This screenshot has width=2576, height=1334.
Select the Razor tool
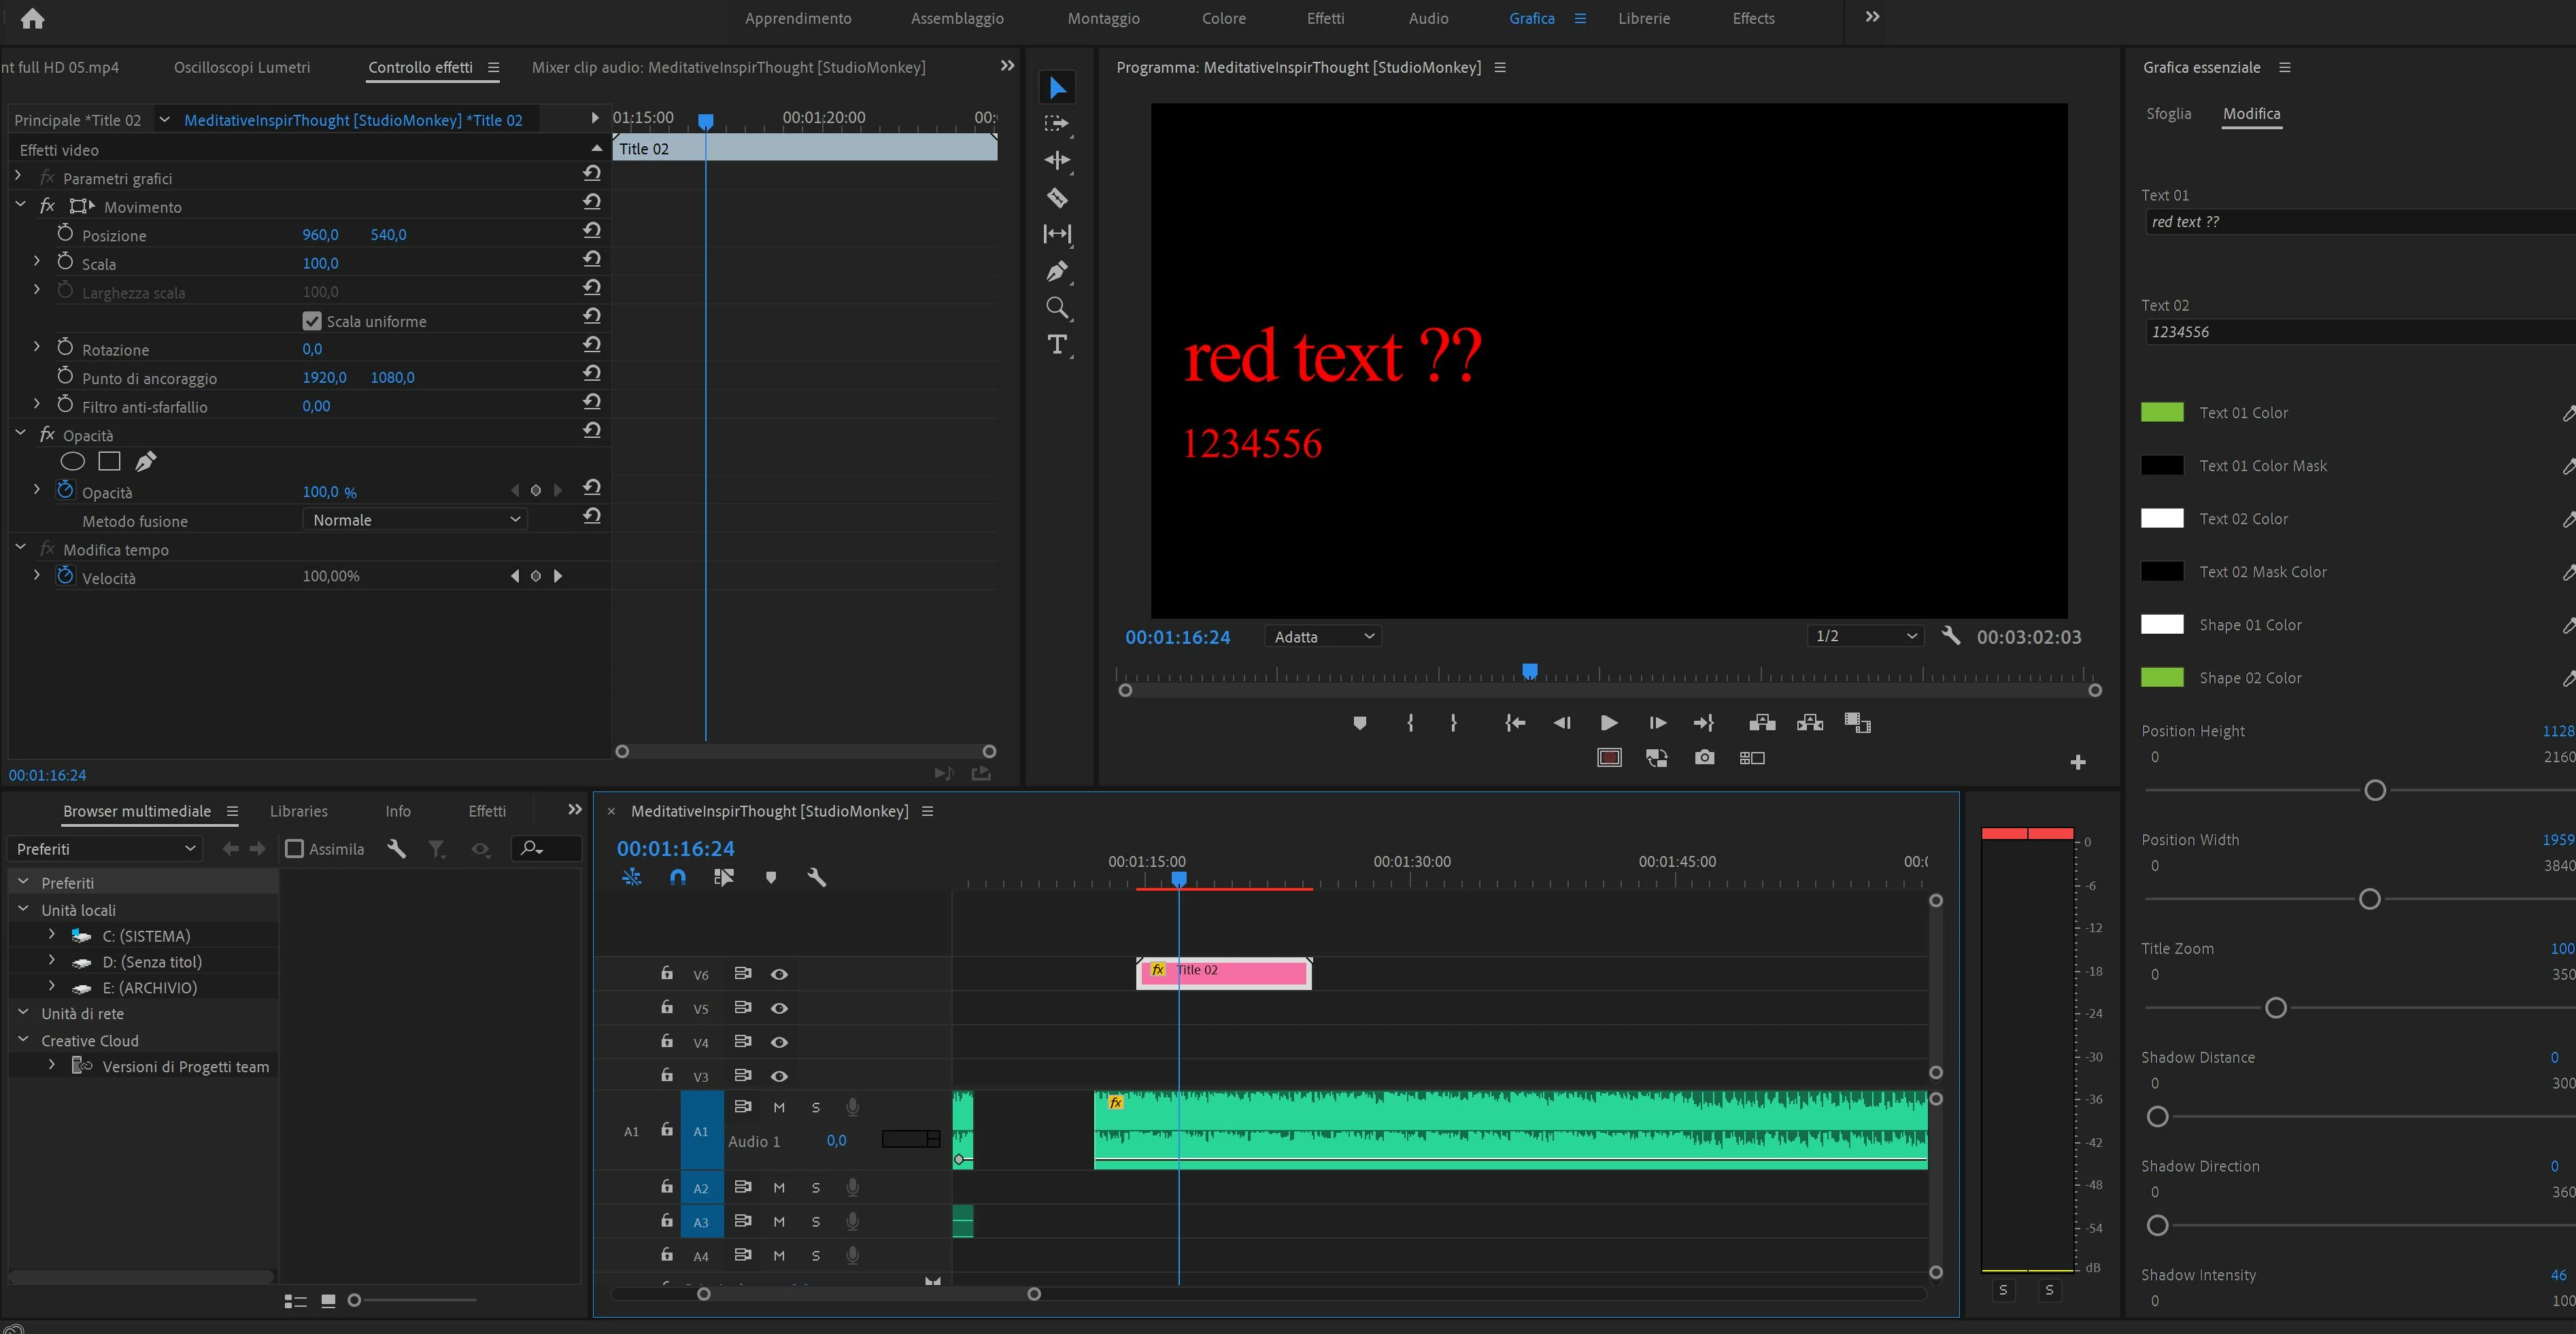point(1057,198)
